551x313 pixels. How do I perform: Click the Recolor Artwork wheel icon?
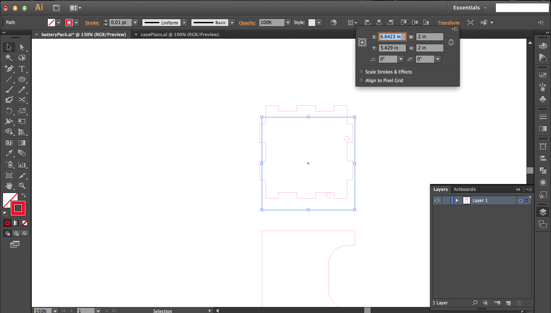(334, 22)
